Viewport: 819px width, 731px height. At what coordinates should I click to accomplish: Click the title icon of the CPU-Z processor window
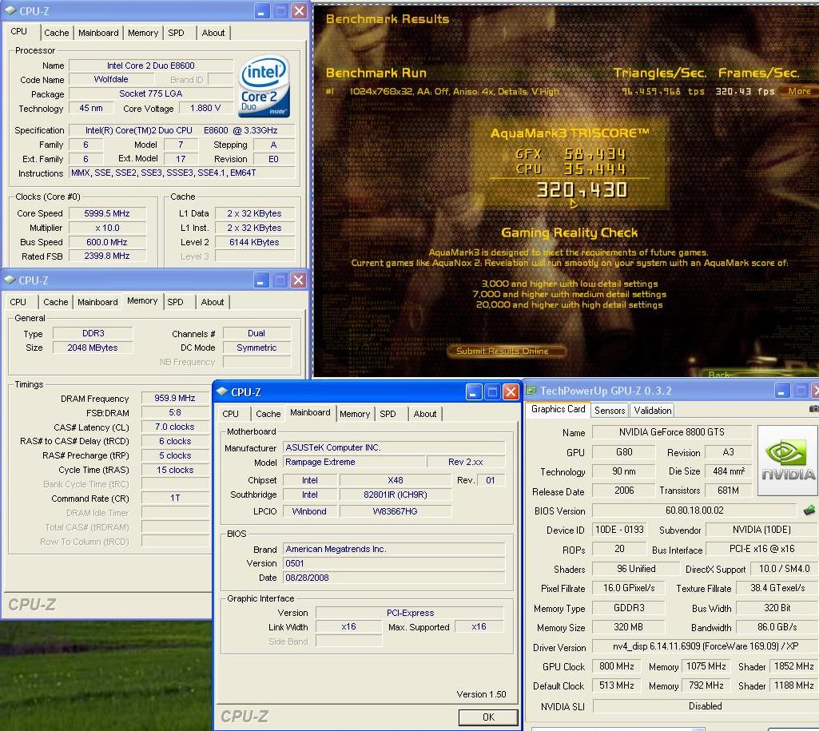click(10, 10)
